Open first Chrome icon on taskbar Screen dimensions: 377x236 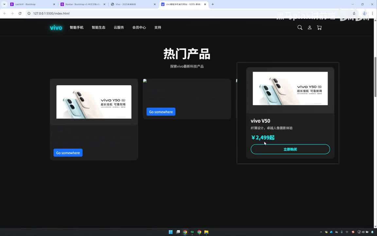tap(185, 232)
